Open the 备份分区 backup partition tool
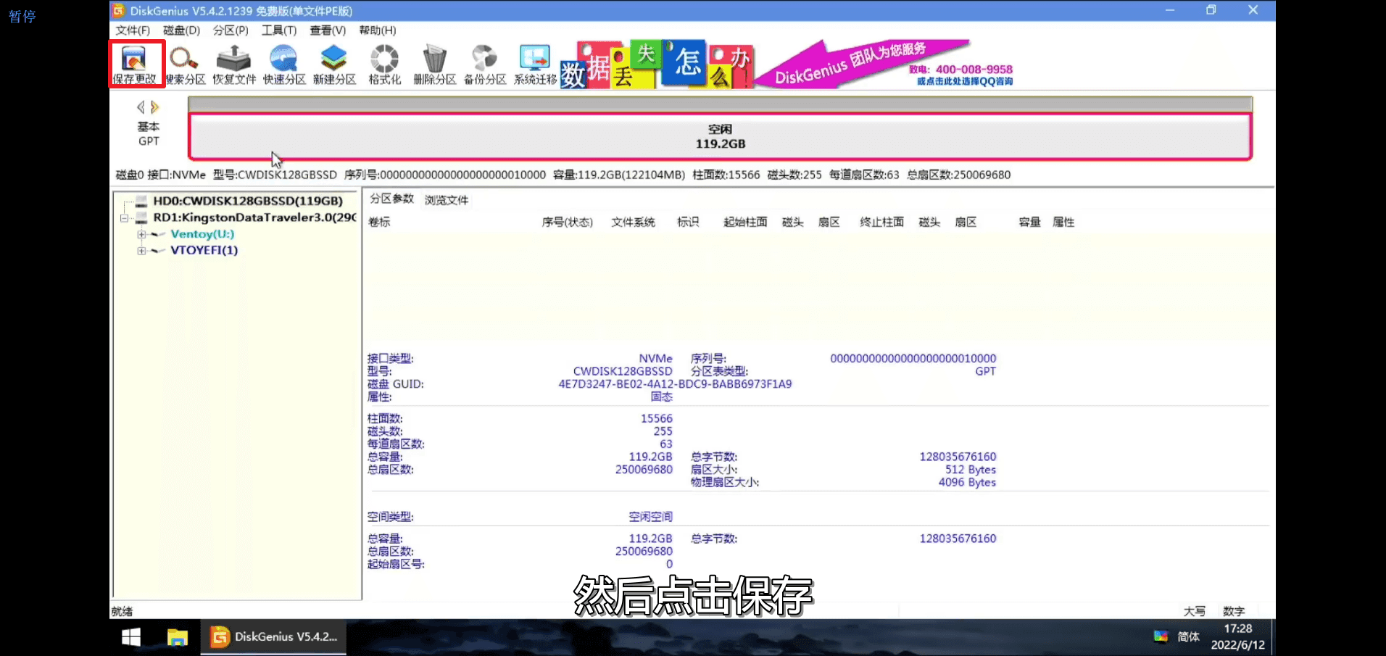This screenshot has width=1386, height=656. [484, 64]
